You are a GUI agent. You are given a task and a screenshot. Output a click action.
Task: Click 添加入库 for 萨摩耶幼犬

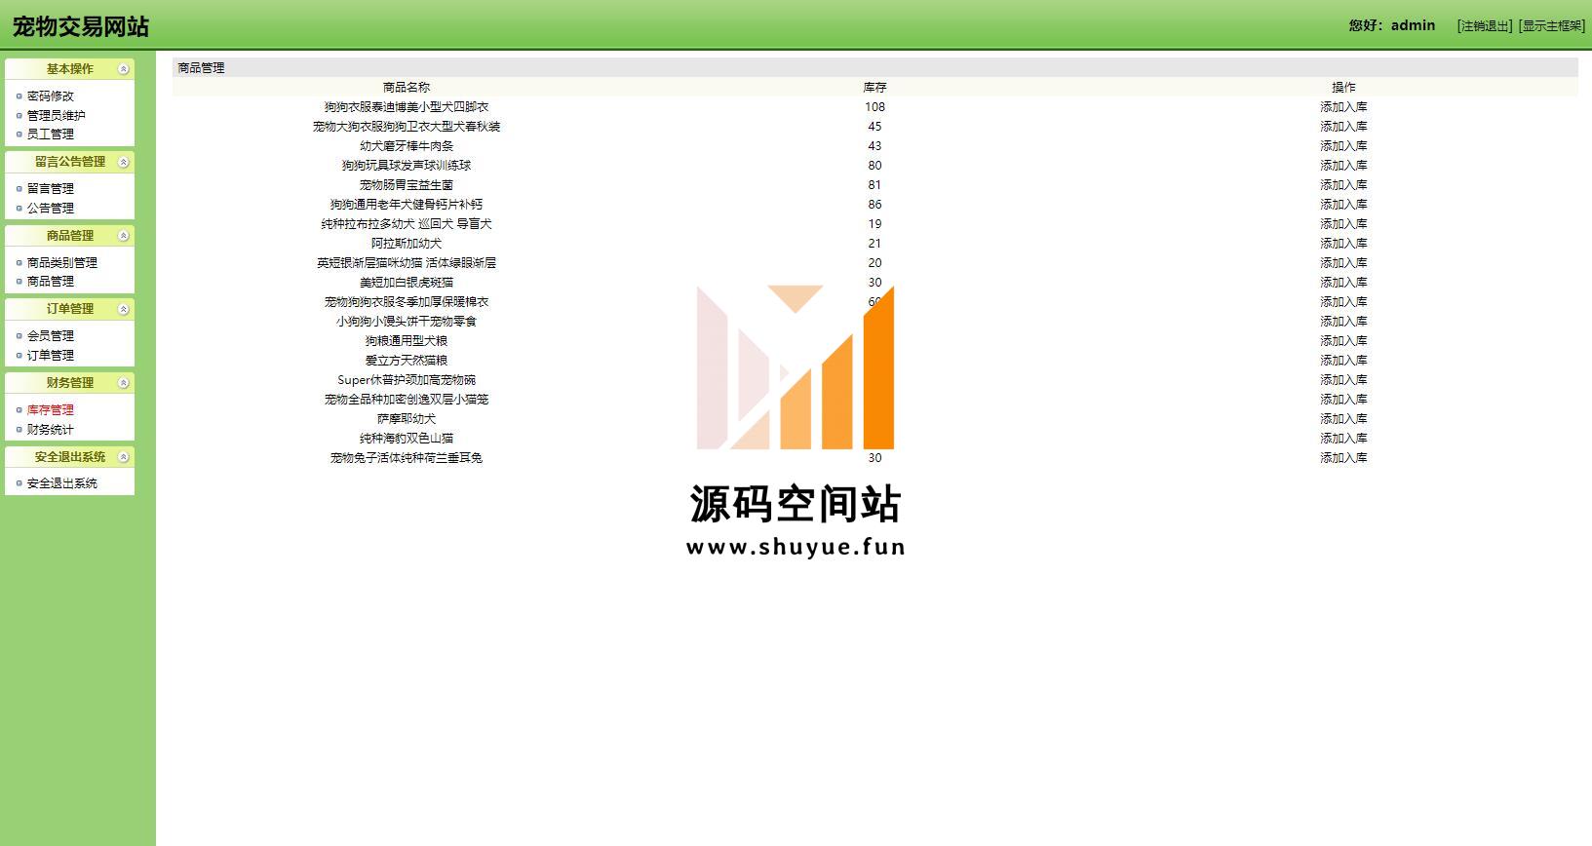coord(1343,419)
